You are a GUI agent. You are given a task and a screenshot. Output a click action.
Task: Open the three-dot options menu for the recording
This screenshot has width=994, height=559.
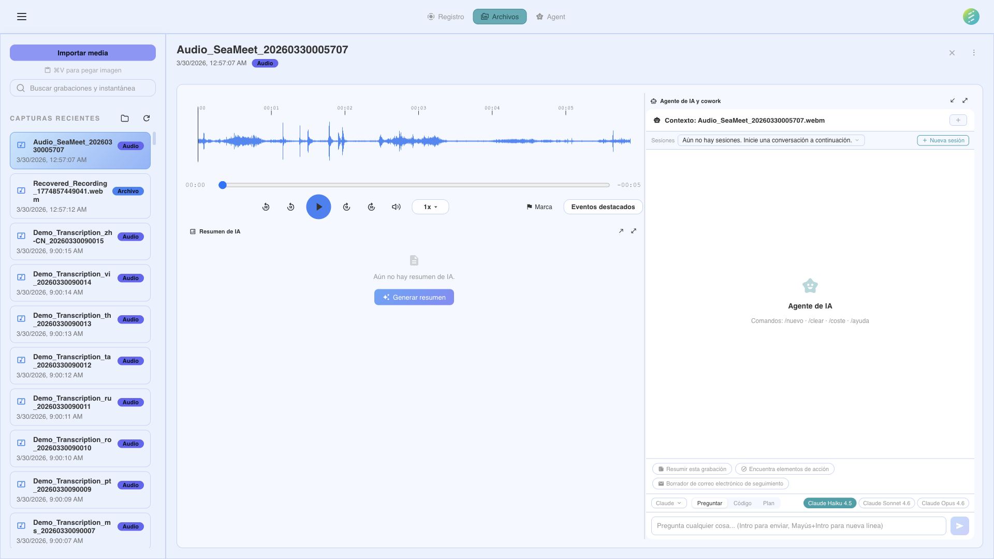[974, 53]
